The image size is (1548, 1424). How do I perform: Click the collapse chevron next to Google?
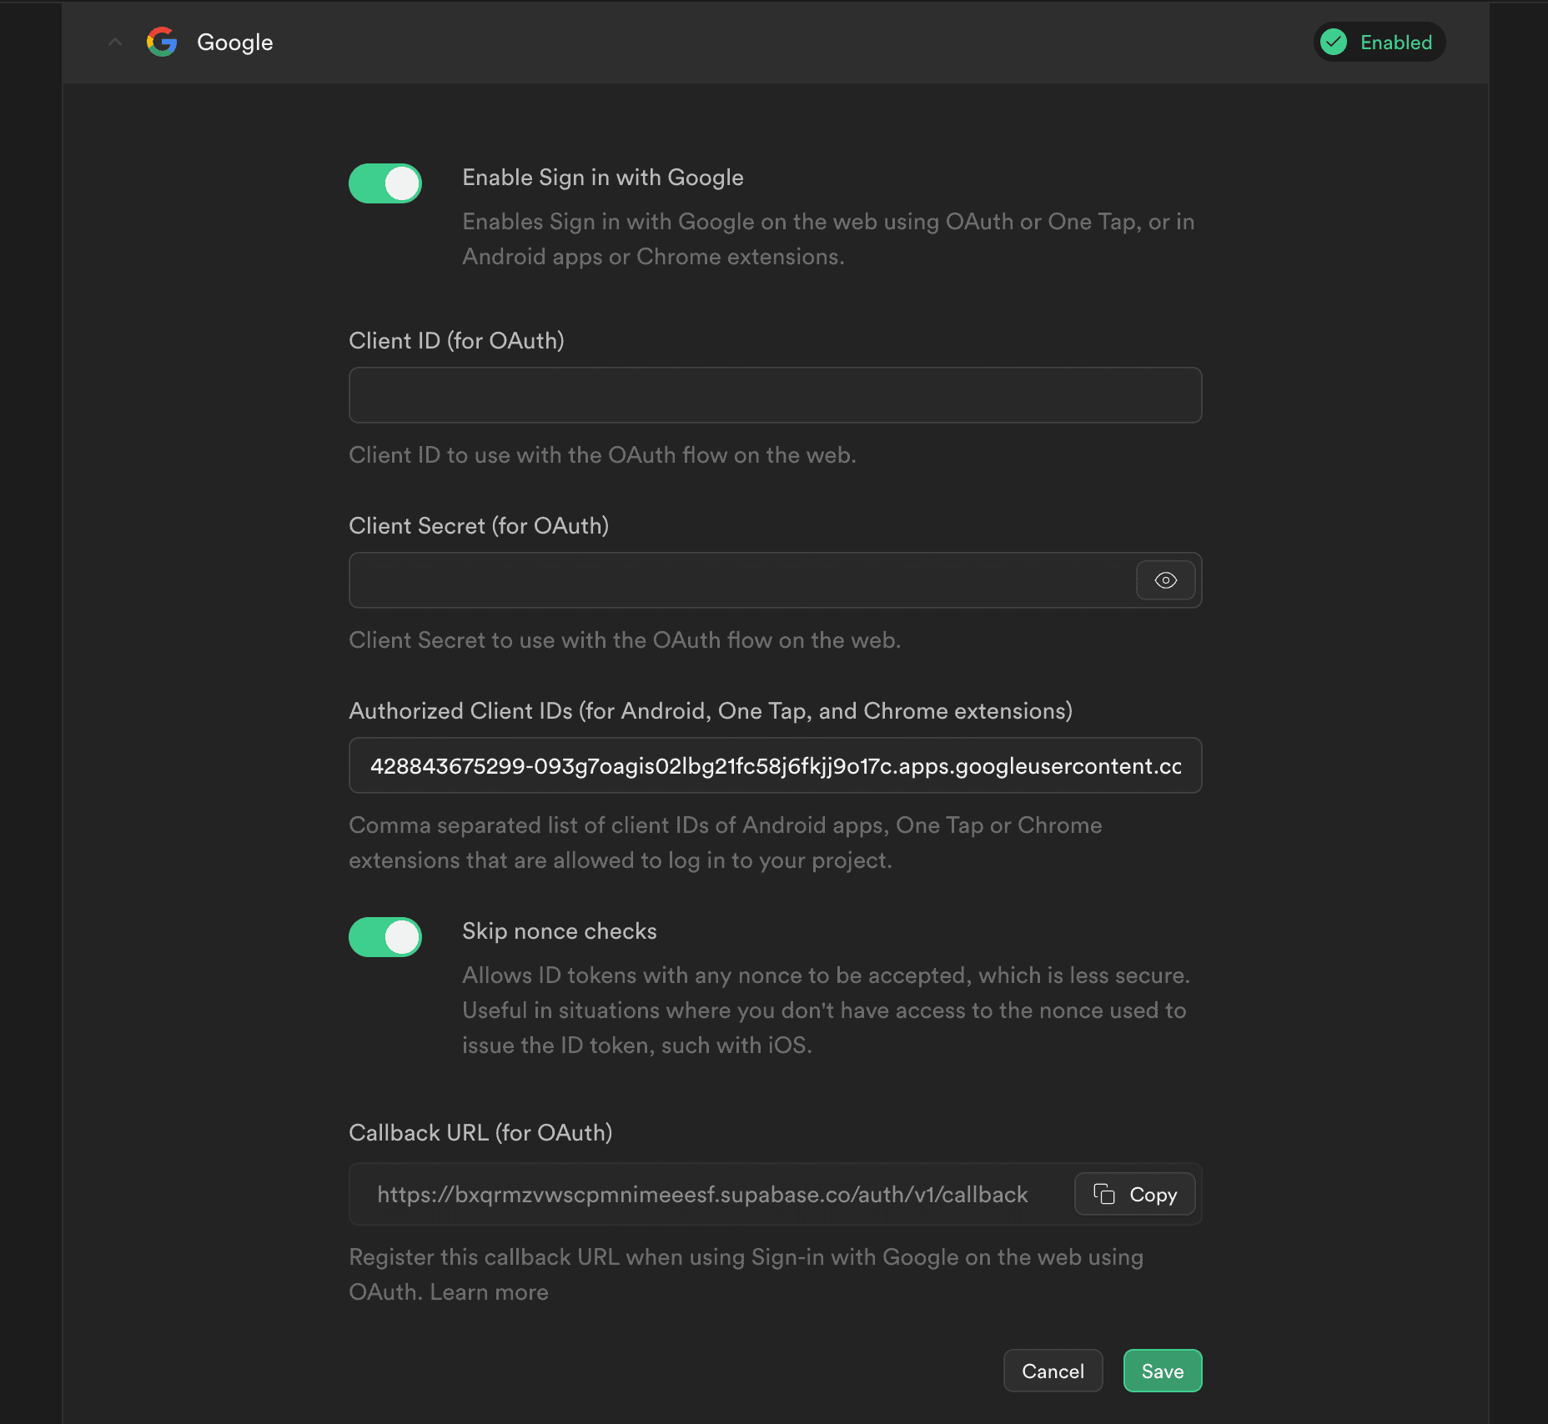point(114,42)
